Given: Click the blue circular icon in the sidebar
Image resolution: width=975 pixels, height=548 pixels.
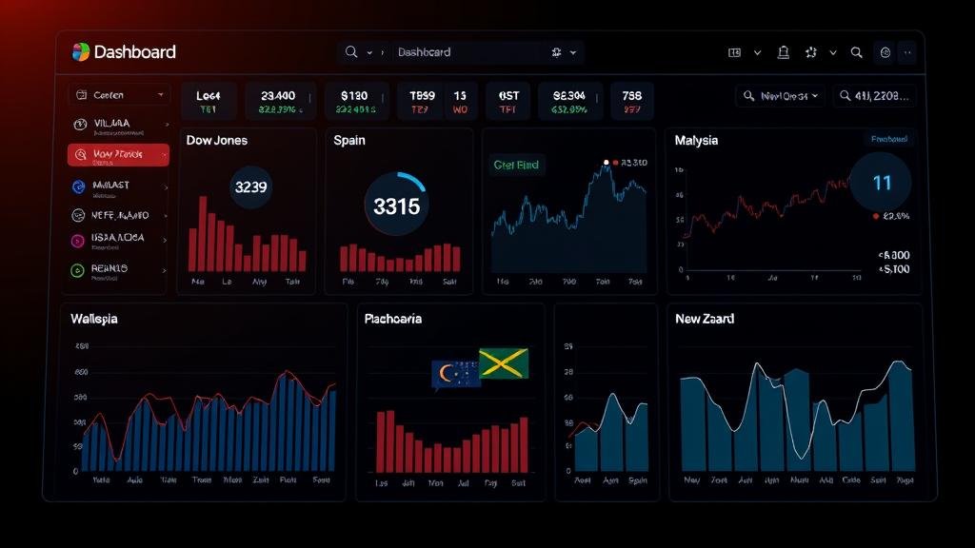Looking at the screenshot, I should [x=80, y=186].
